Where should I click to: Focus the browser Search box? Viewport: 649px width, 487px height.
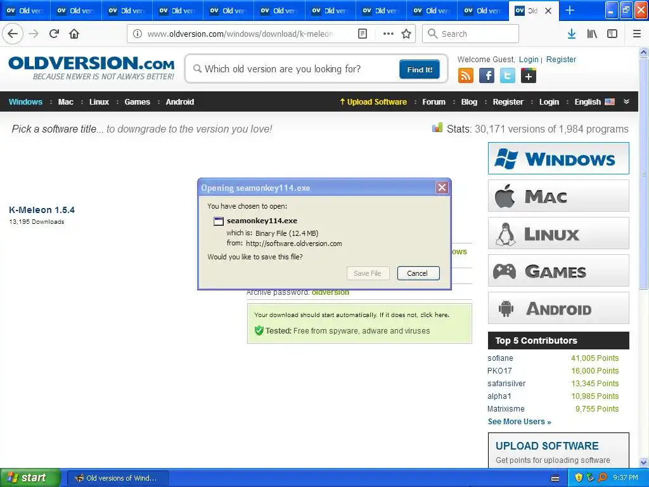(471, 34)
